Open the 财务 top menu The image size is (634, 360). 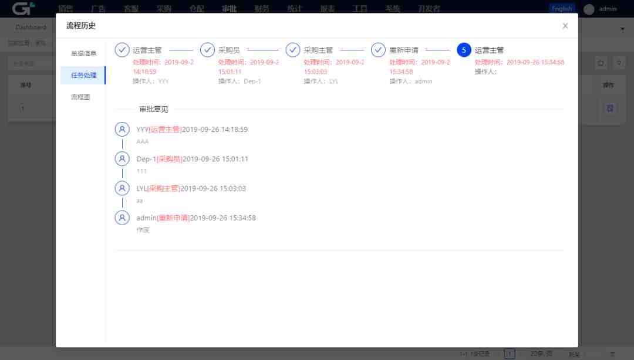(x=262, y=9)
